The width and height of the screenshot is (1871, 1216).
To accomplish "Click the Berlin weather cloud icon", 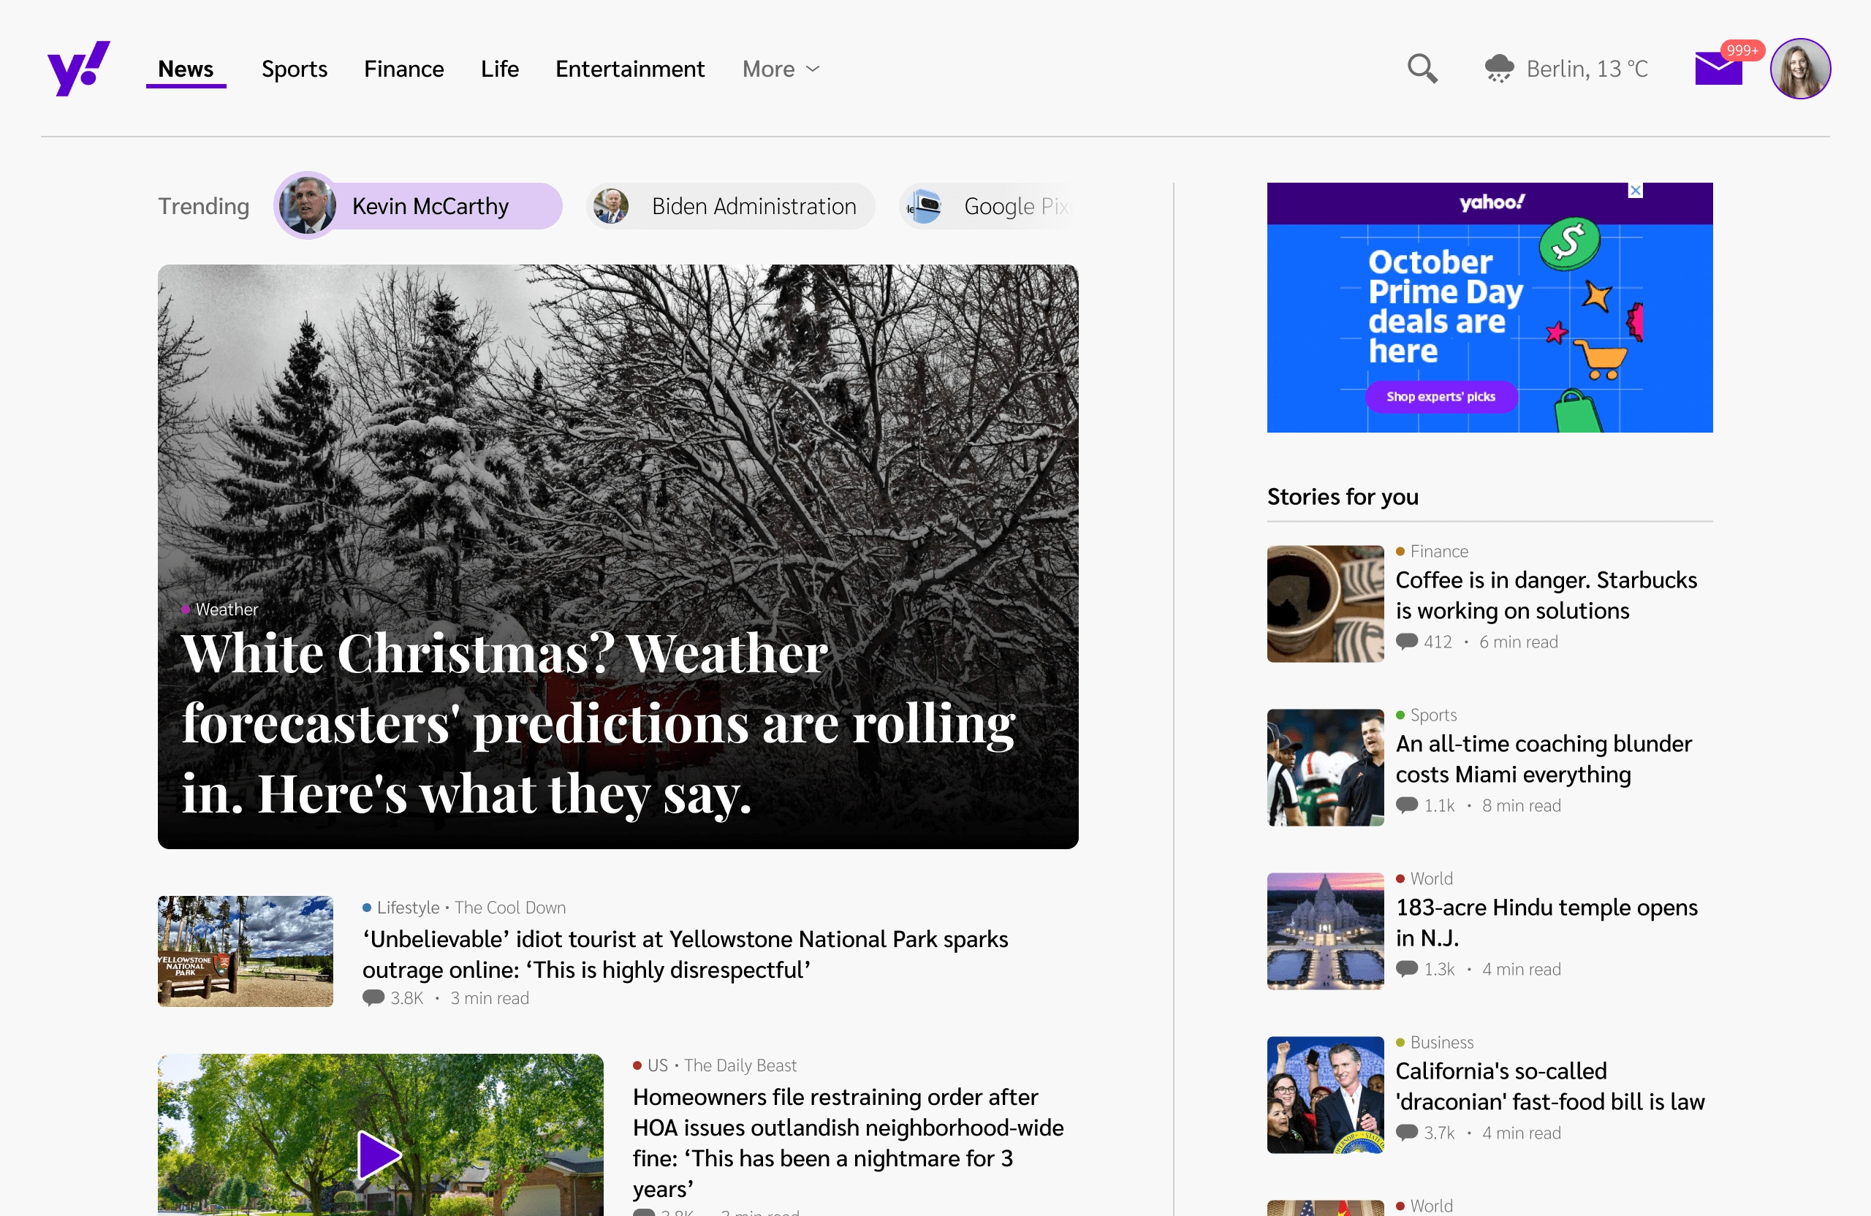I will tap(1498, 69).
